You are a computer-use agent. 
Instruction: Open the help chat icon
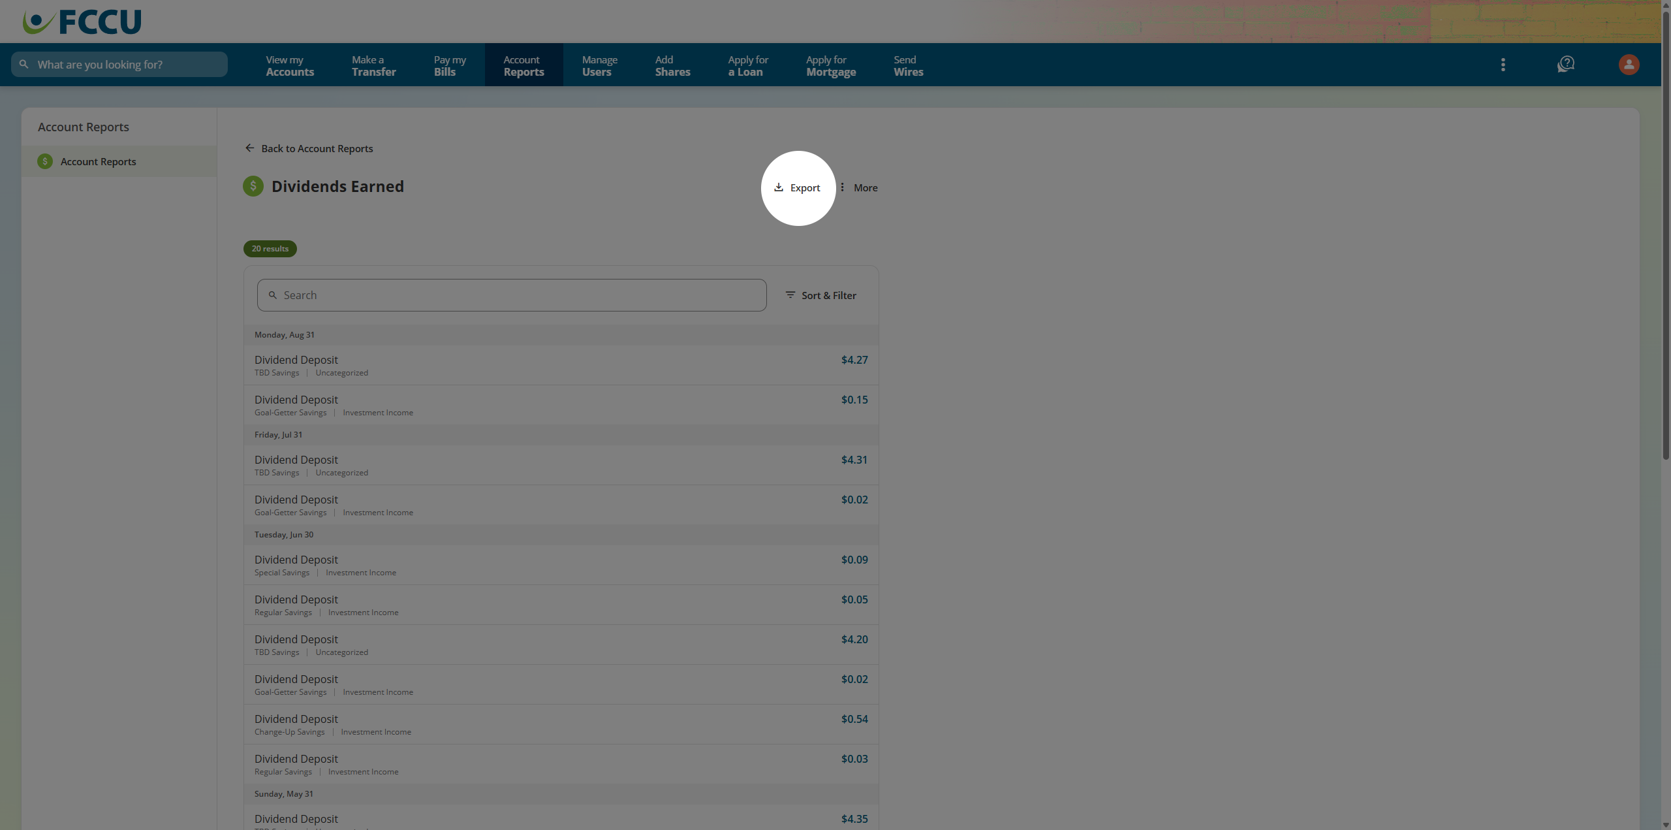(1566, 65)
